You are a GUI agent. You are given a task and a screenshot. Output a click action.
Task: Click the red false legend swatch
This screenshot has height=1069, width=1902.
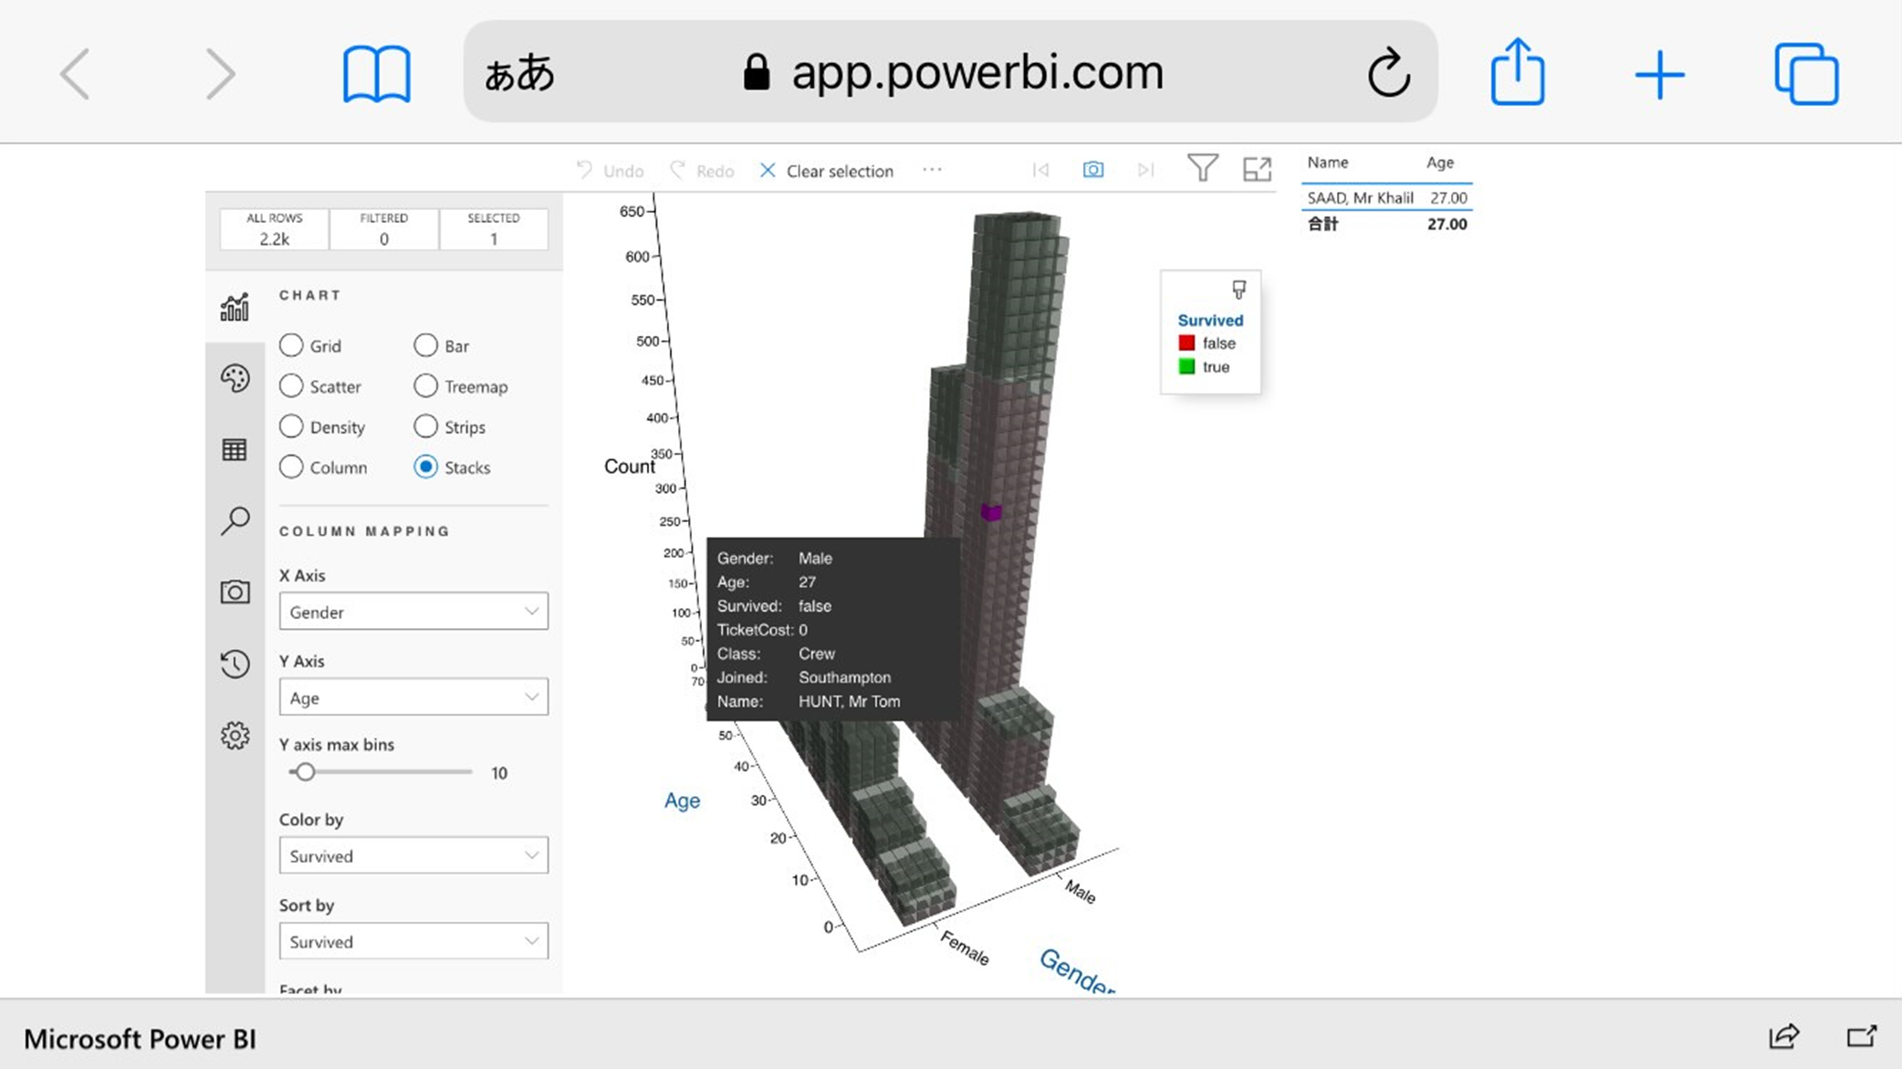[1186, 343]
